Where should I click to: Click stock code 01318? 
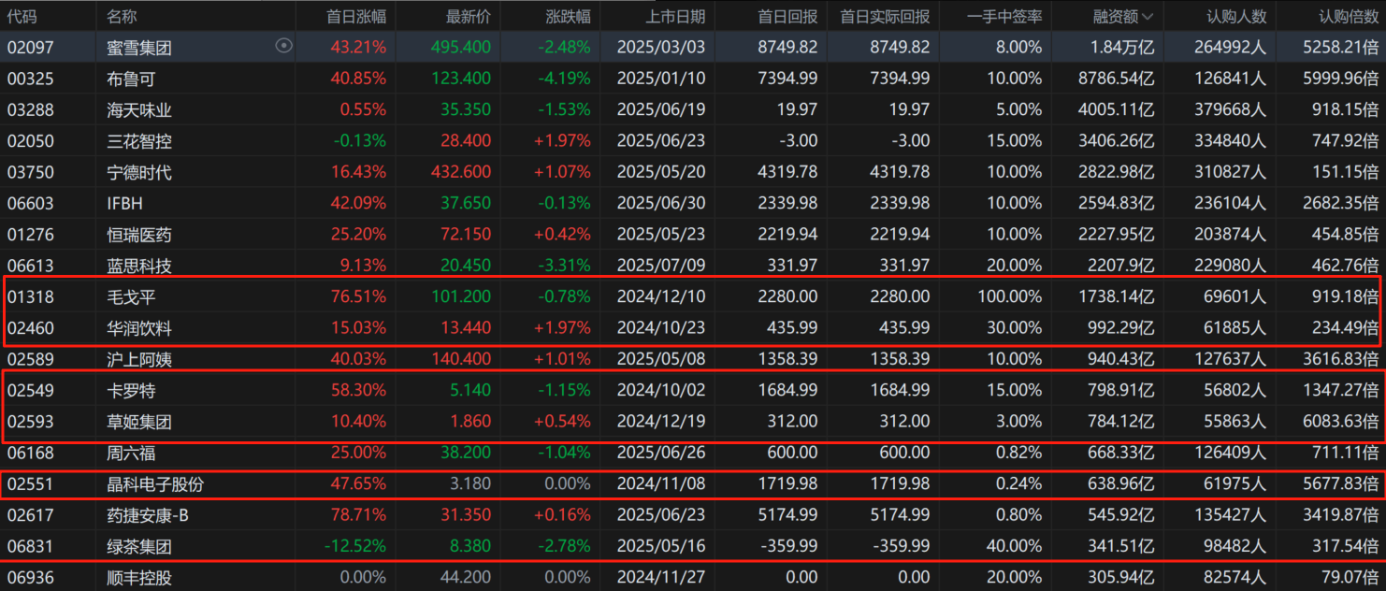tap(30, 296)
